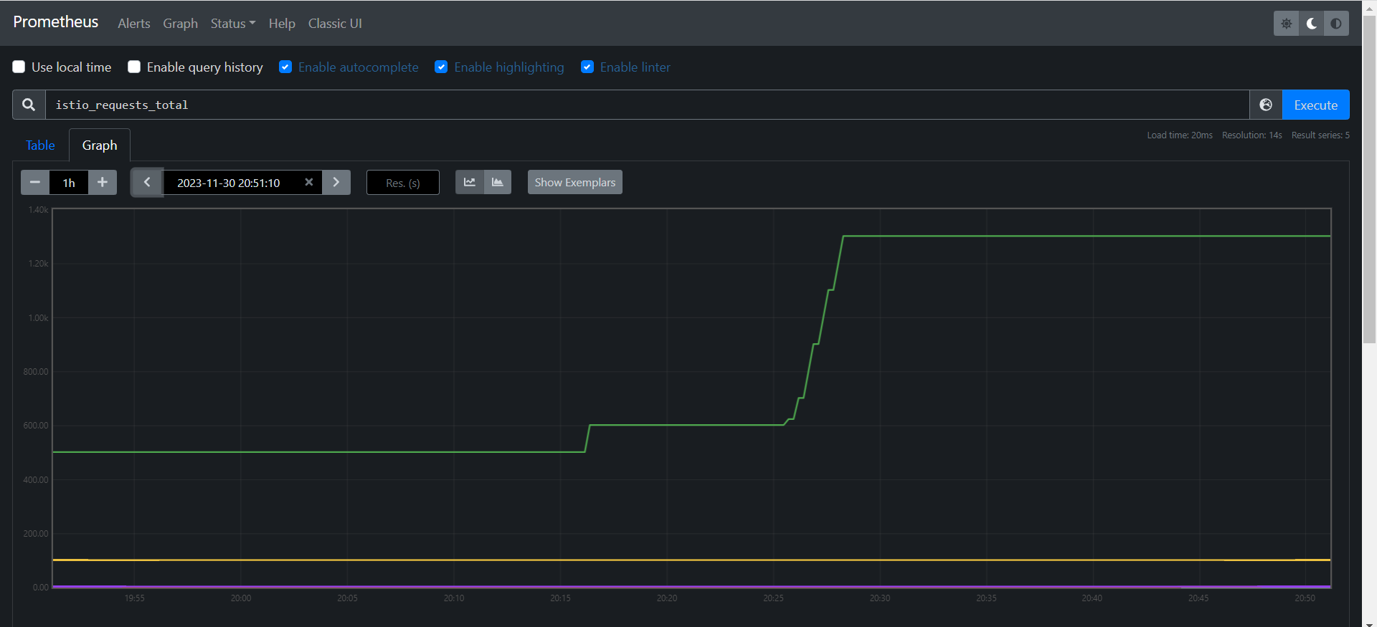Increase the time range with plus button
The image size is (1377, 627).
tap(103, 182)
